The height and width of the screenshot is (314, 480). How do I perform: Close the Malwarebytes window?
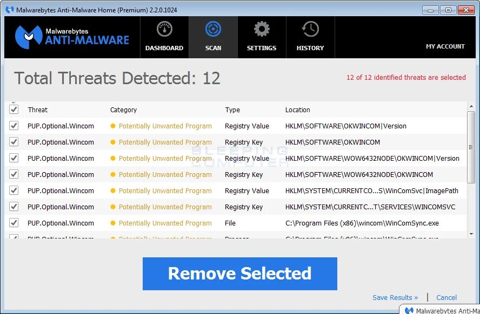(466, 10)
